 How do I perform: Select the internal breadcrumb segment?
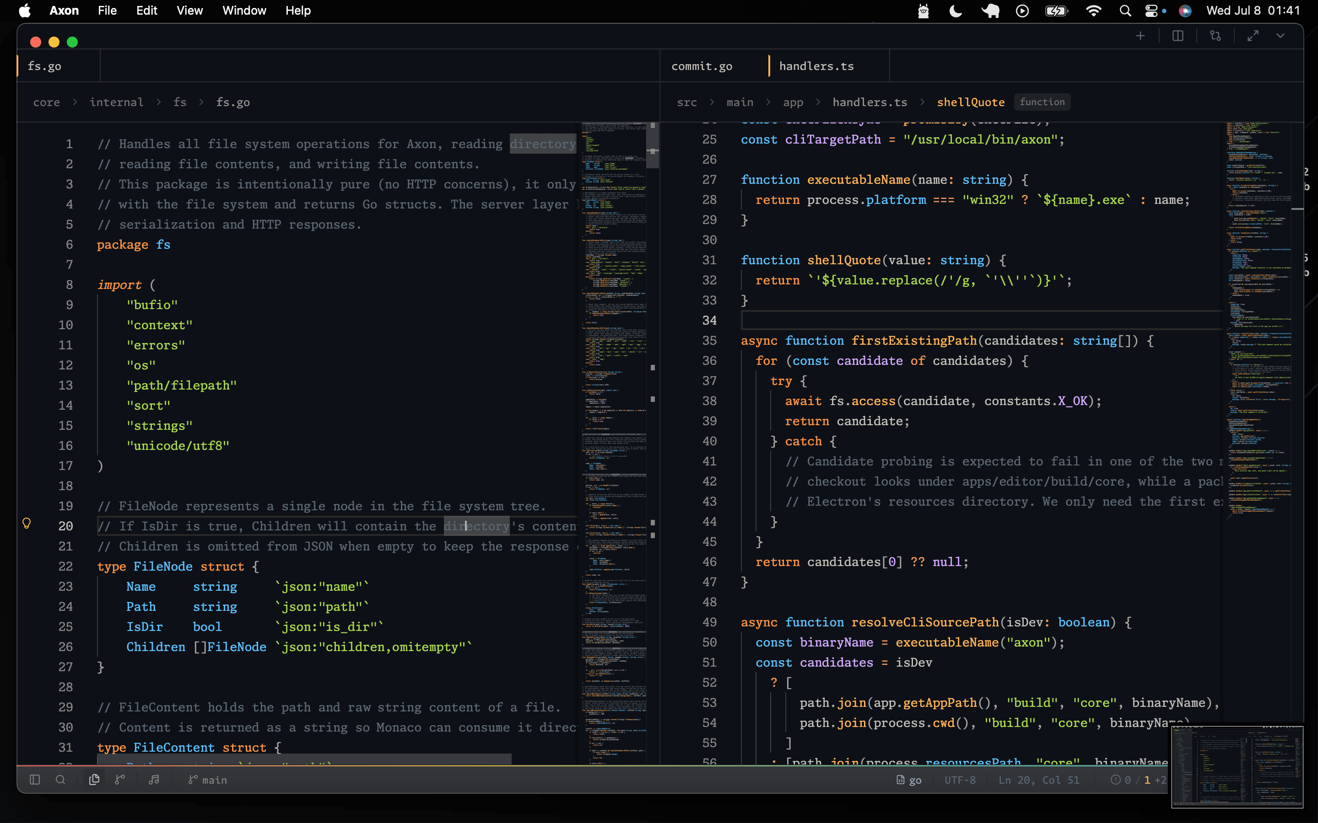[x=116, y=102]
